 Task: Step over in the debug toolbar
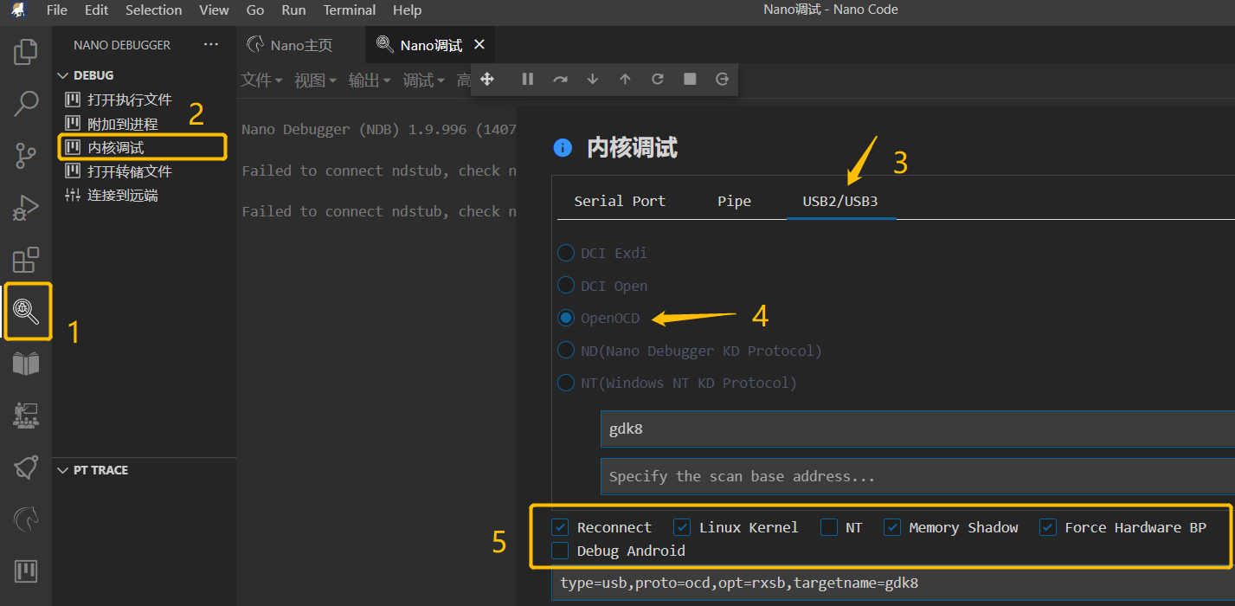[561, 79]
